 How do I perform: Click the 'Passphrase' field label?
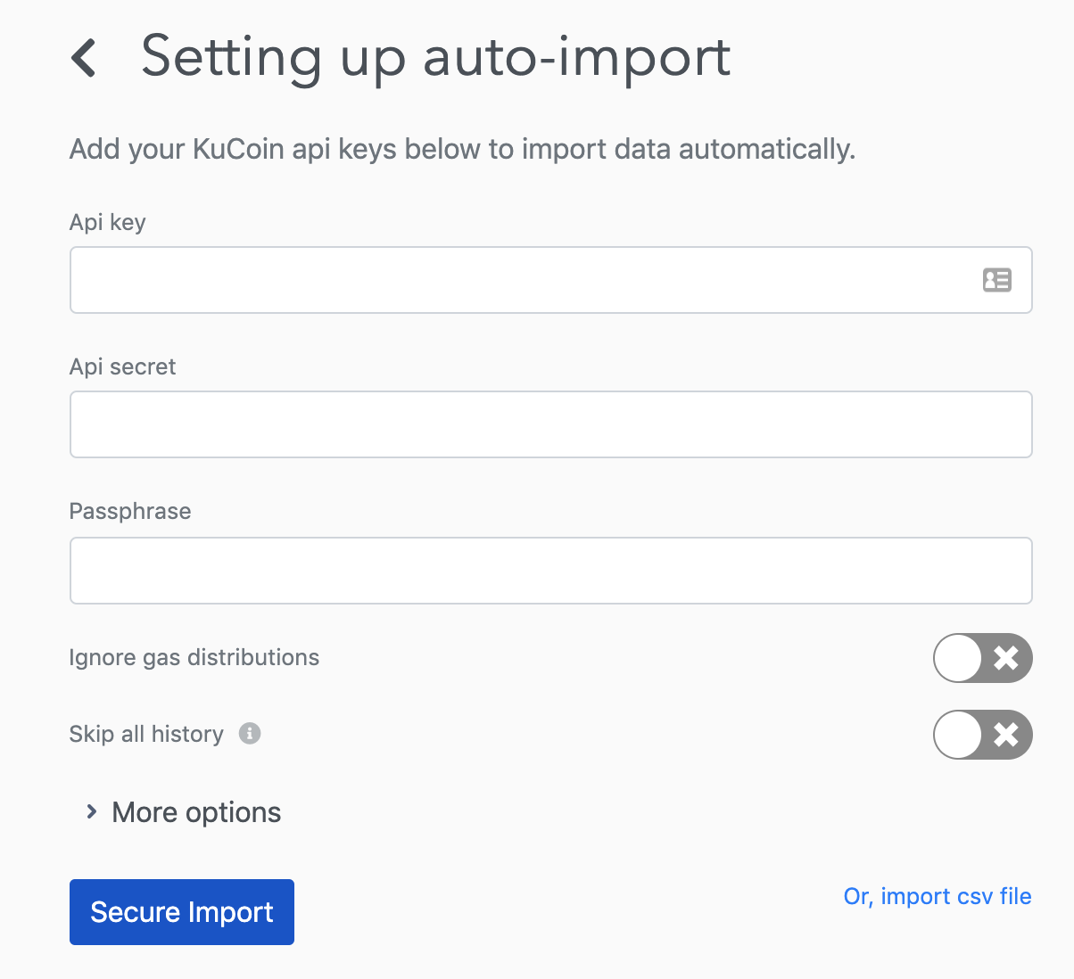pos(130,511)
